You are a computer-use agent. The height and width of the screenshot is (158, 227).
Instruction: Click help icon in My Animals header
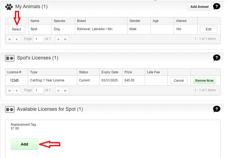[217, 7]
